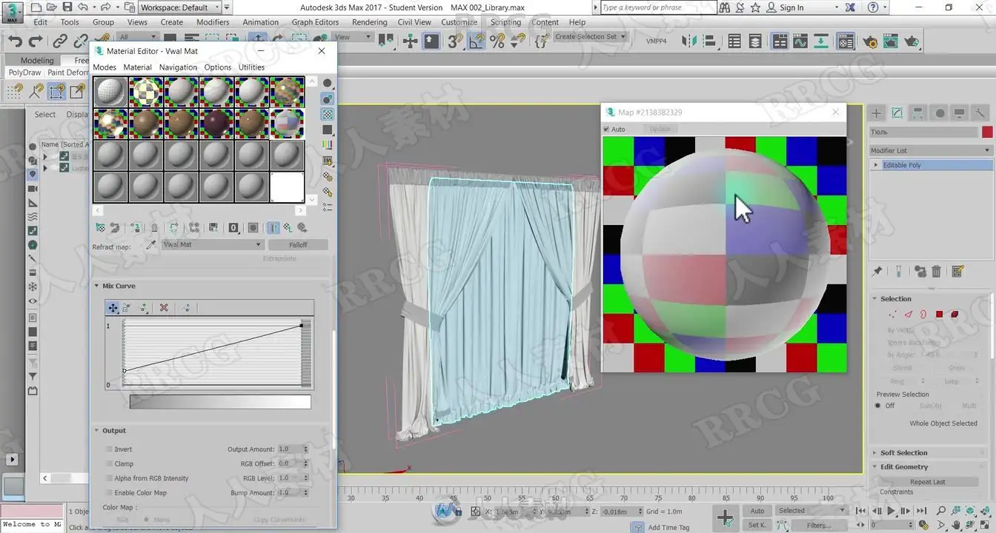The image size is (996, 533).
Task: Click Open File folder icon
Action: point(51,7)
